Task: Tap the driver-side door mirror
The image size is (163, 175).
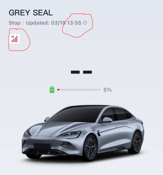Action: [107, 120]
